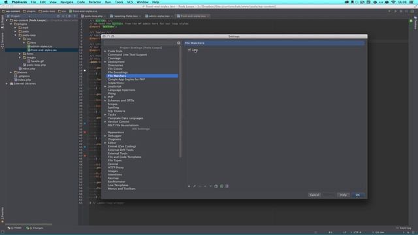The width and height of the screenshot is (418, 235).
Task: Expand the Deployment settings node
Action: point(105,62)
